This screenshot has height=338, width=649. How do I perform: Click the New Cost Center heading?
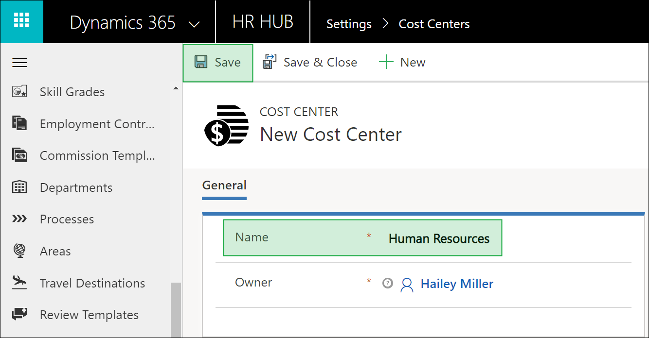click(331, 135)
